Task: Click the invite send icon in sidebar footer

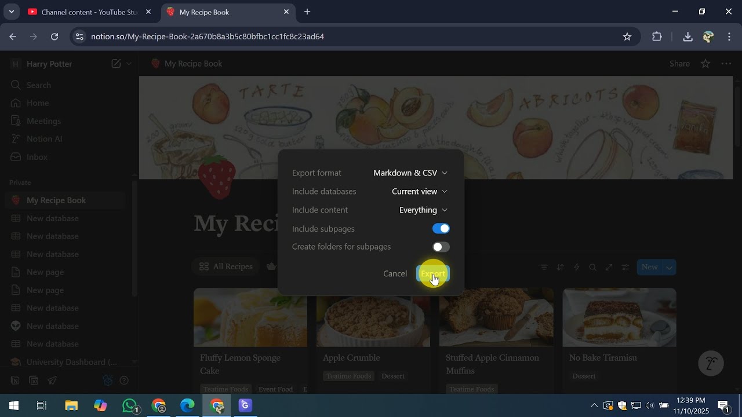Action: (x=52, y=381)
